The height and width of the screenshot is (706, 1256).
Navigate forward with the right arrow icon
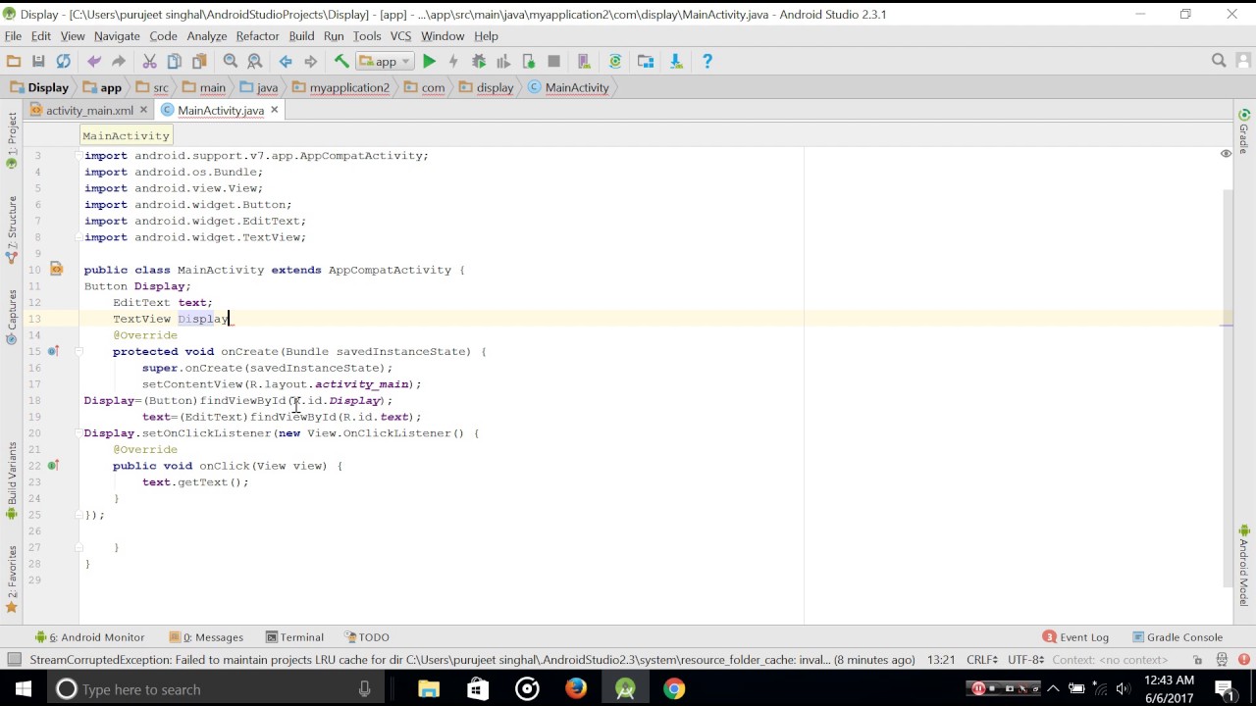[310, 61]
